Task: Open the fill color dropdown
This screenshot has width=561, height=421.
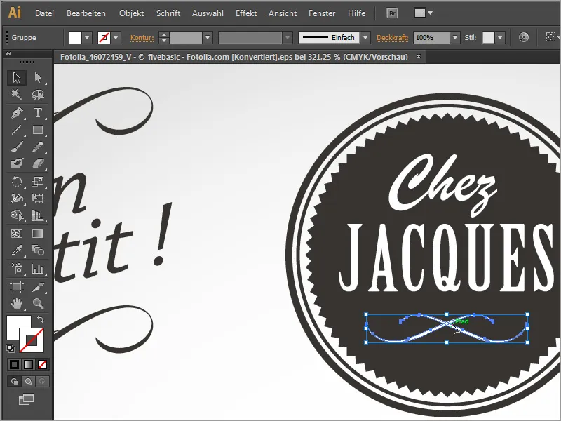Action: click(87, 38)
